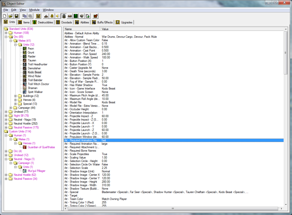Open the Edit menu
This screenshot has height=215, width=292.
pos(14,10)
